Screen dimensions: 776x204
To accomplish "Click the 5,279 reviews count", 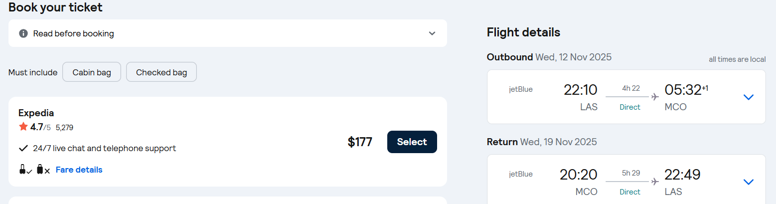I will 64,128.
